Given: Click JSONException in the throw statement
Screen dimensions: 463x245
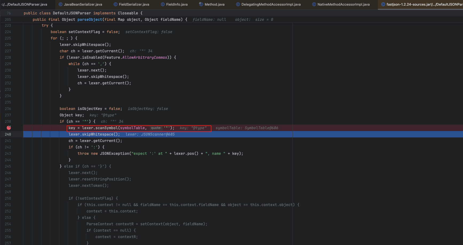Looking at the screenshot, I should click(114, 153).
